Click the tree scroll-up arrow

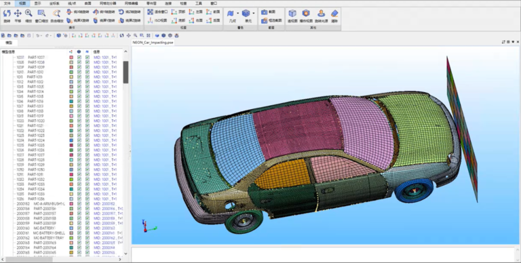tap(126, 52)
